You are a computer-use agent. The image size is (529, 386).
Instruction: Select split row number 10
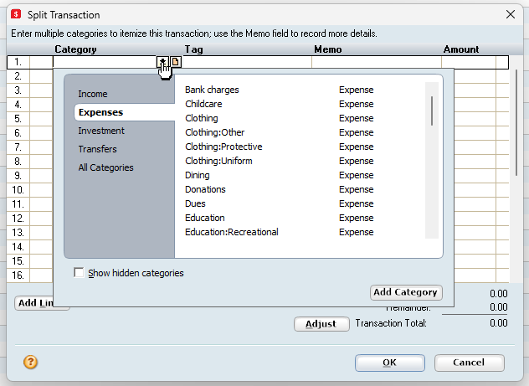18,190
